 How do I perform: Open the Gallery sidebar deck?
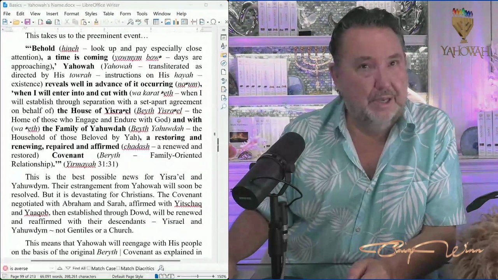click(224, 55)
